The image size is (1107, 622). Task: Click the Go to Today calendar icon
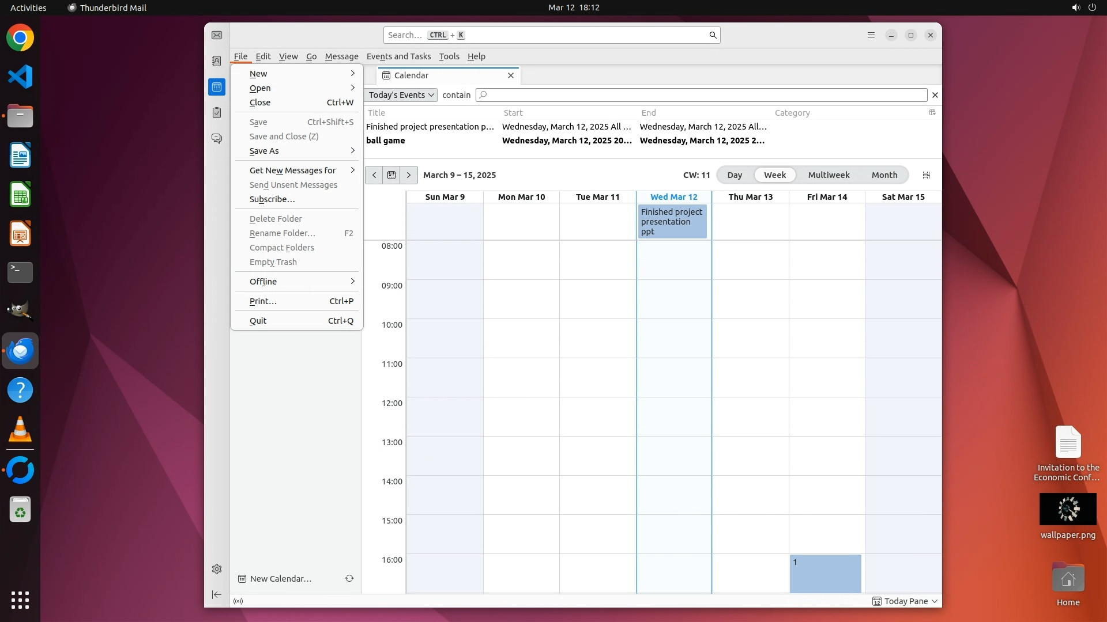tap(391, 175)
